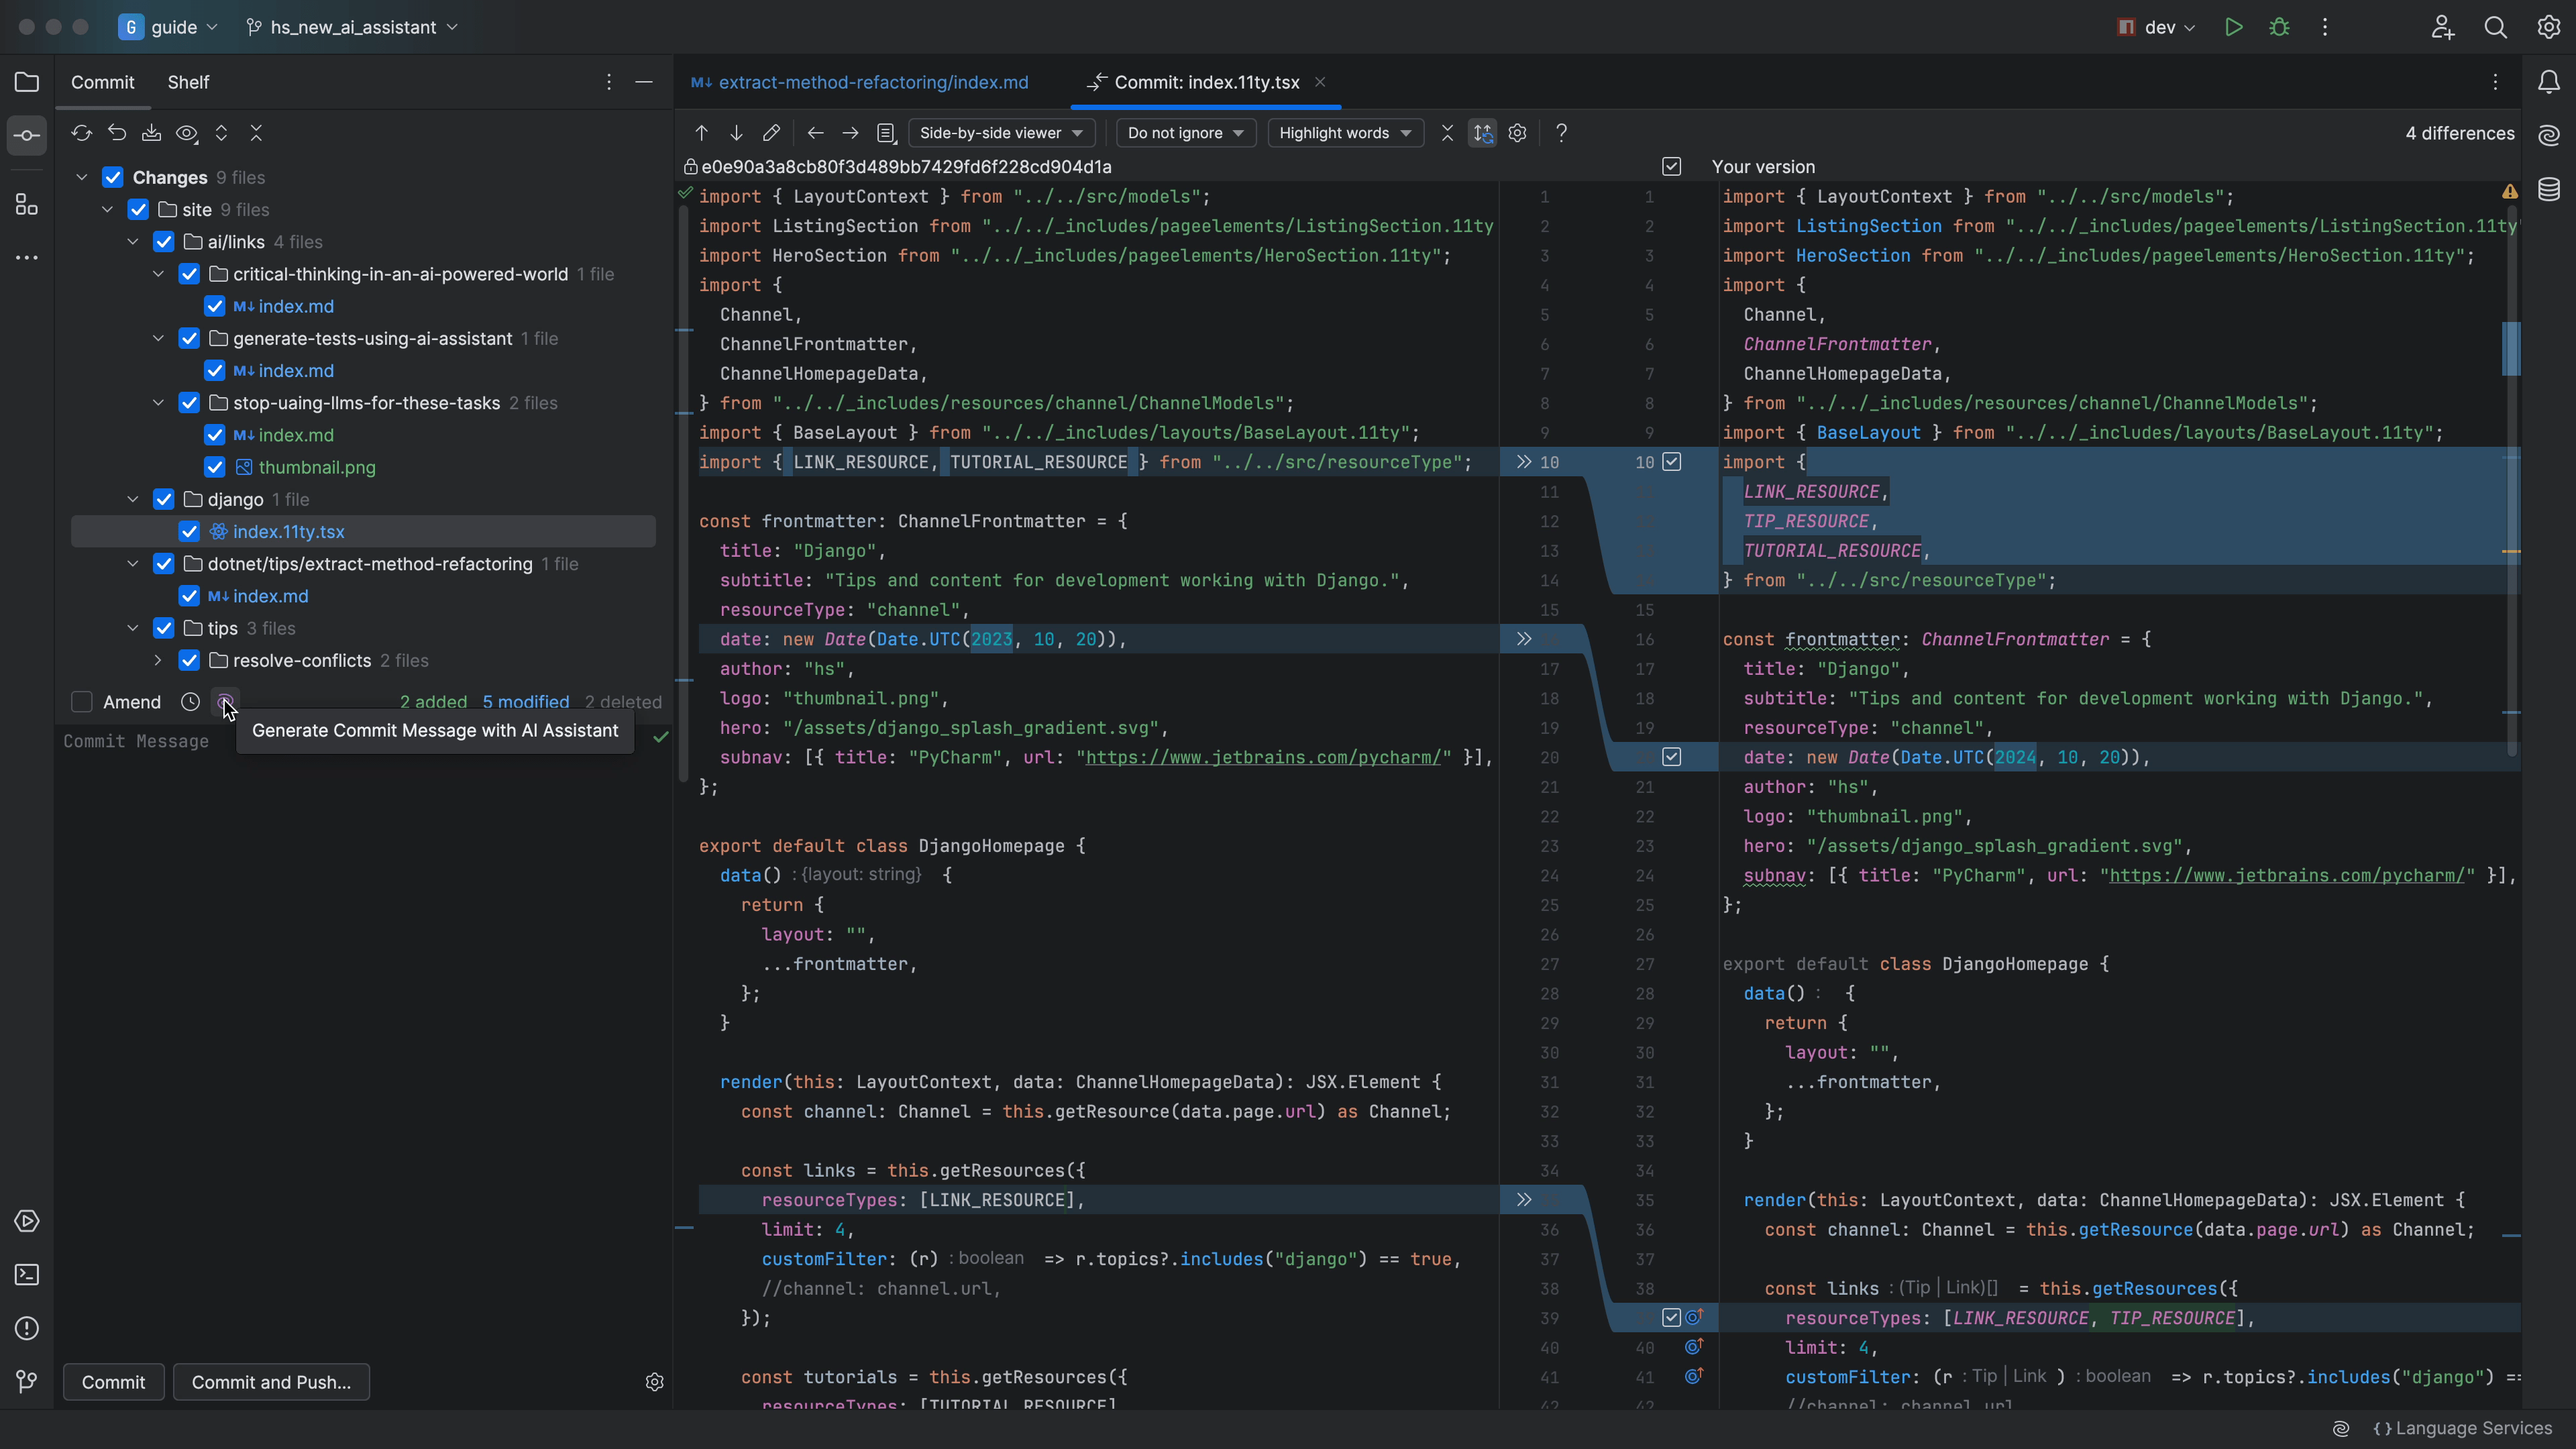Enable the Amend checkbox

tap(82, 702)
